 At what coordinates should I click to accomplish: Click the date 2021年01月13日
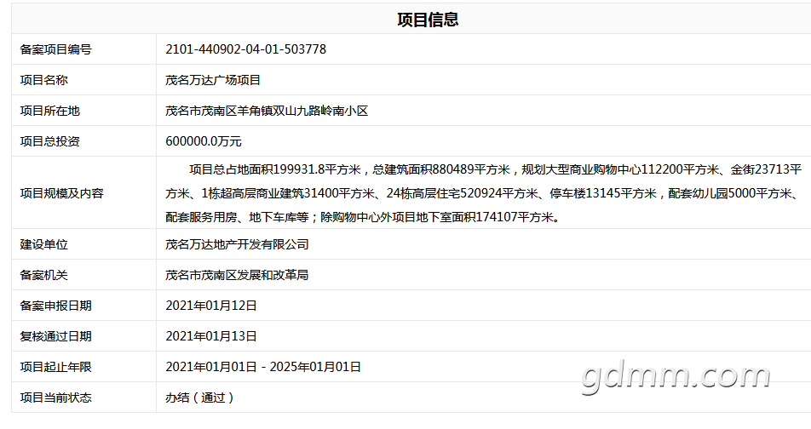(x=211, y=336)
